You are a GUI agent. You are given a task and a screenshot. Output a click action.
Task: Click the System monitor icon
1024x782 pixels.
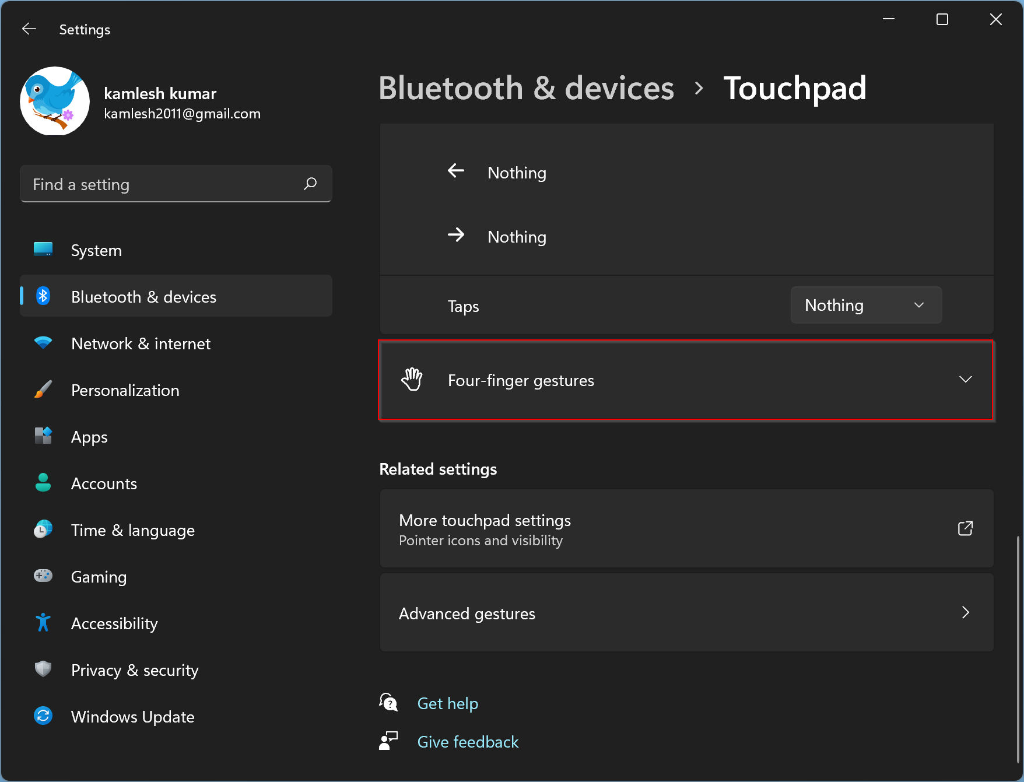pyautogui.click(x=43, y=250)
